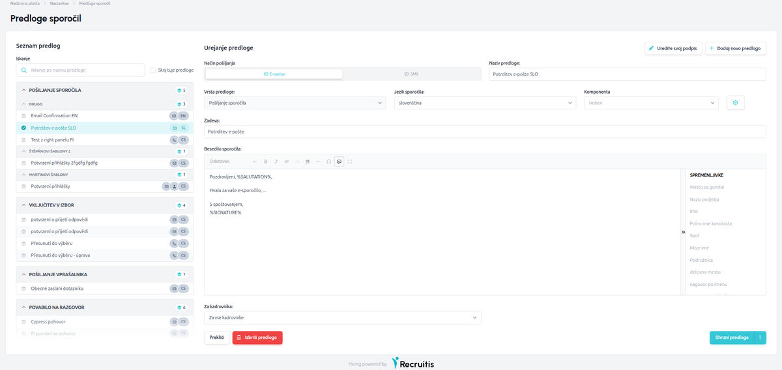Focus the template name search field

click(x=80, y=70)
